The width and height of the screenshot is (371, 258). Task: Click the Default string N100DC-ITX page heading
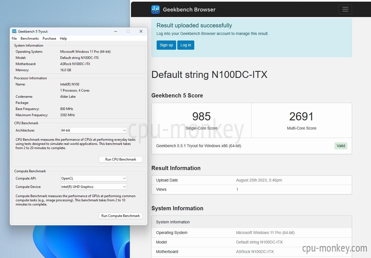209,75
